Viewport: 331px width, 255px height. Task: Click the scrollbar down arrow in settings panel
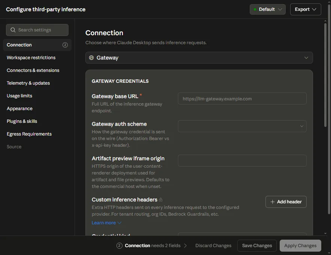(x=325, y=233)
